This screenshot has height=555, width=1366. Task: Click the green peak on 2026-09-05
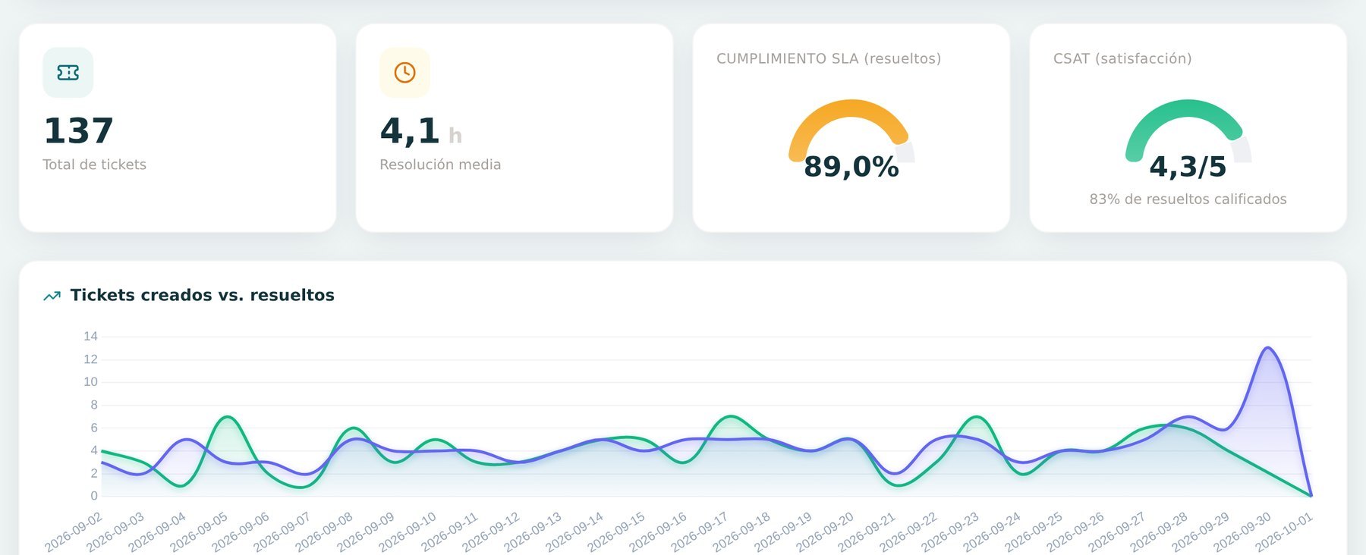(226, 417)
